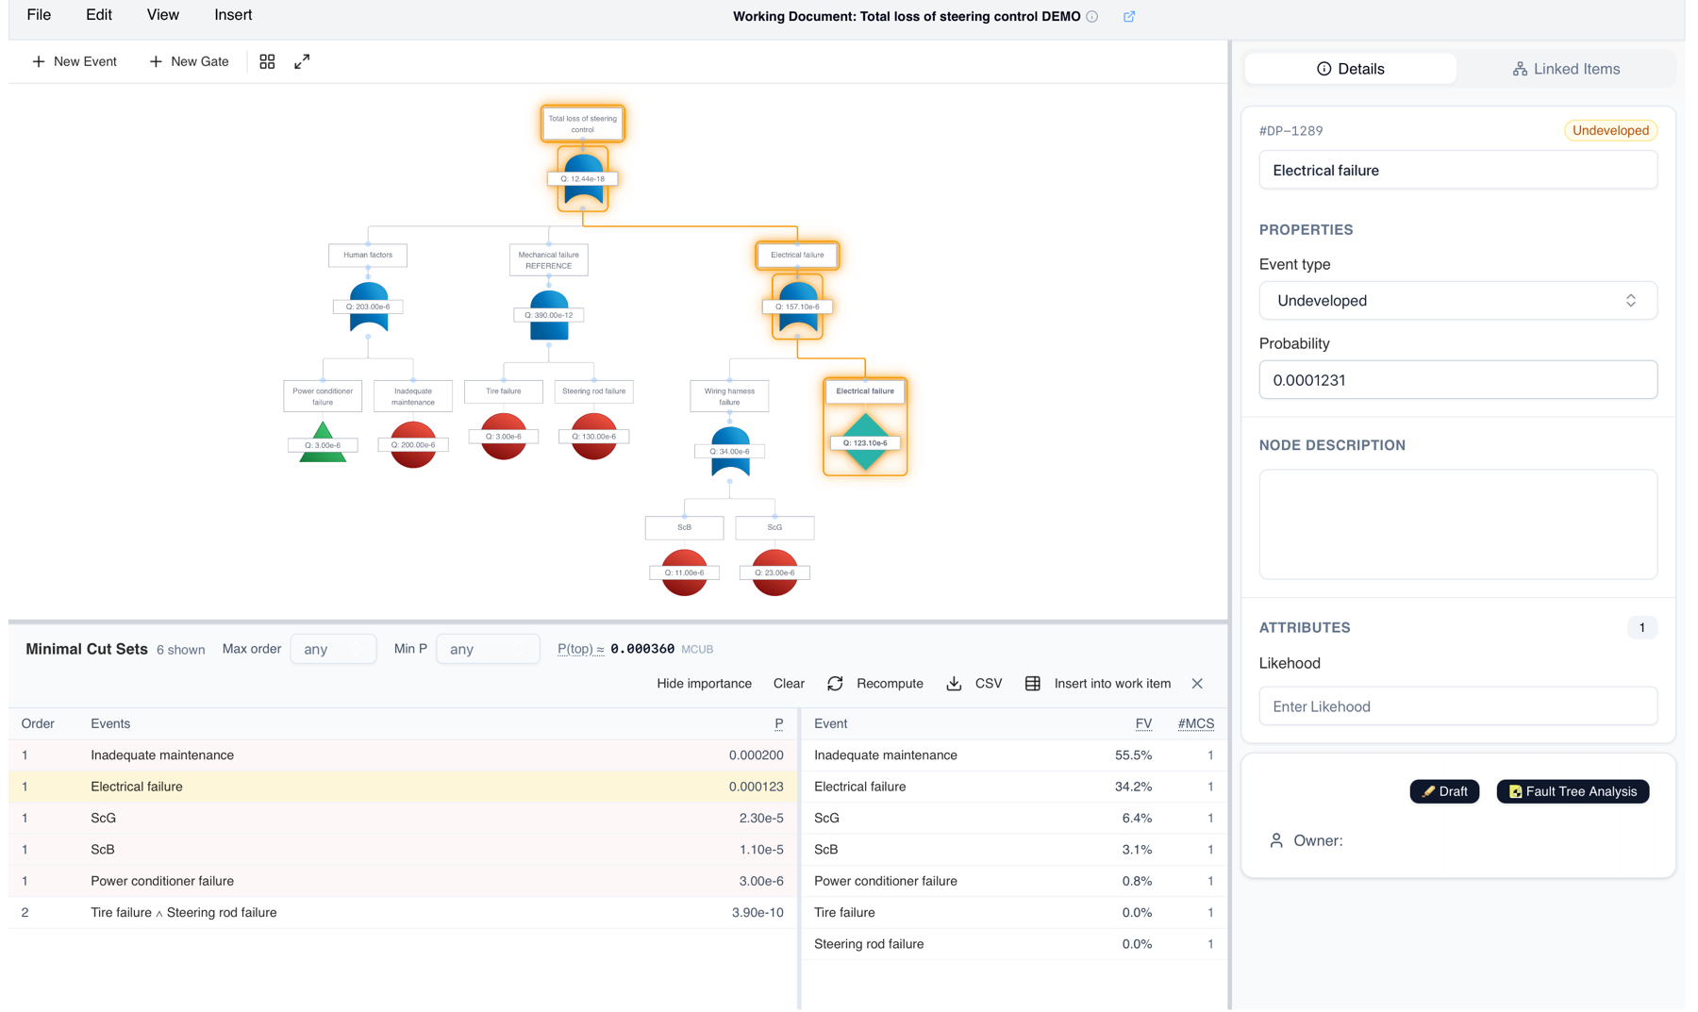Select the Human factors OR gate symbol
The image size is (1698, 1012).
[x=368, y=307]
